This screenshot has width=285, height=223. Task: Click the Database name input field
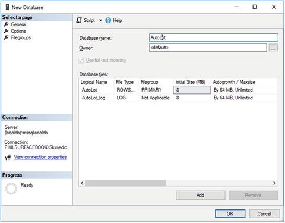pos(214,37)
